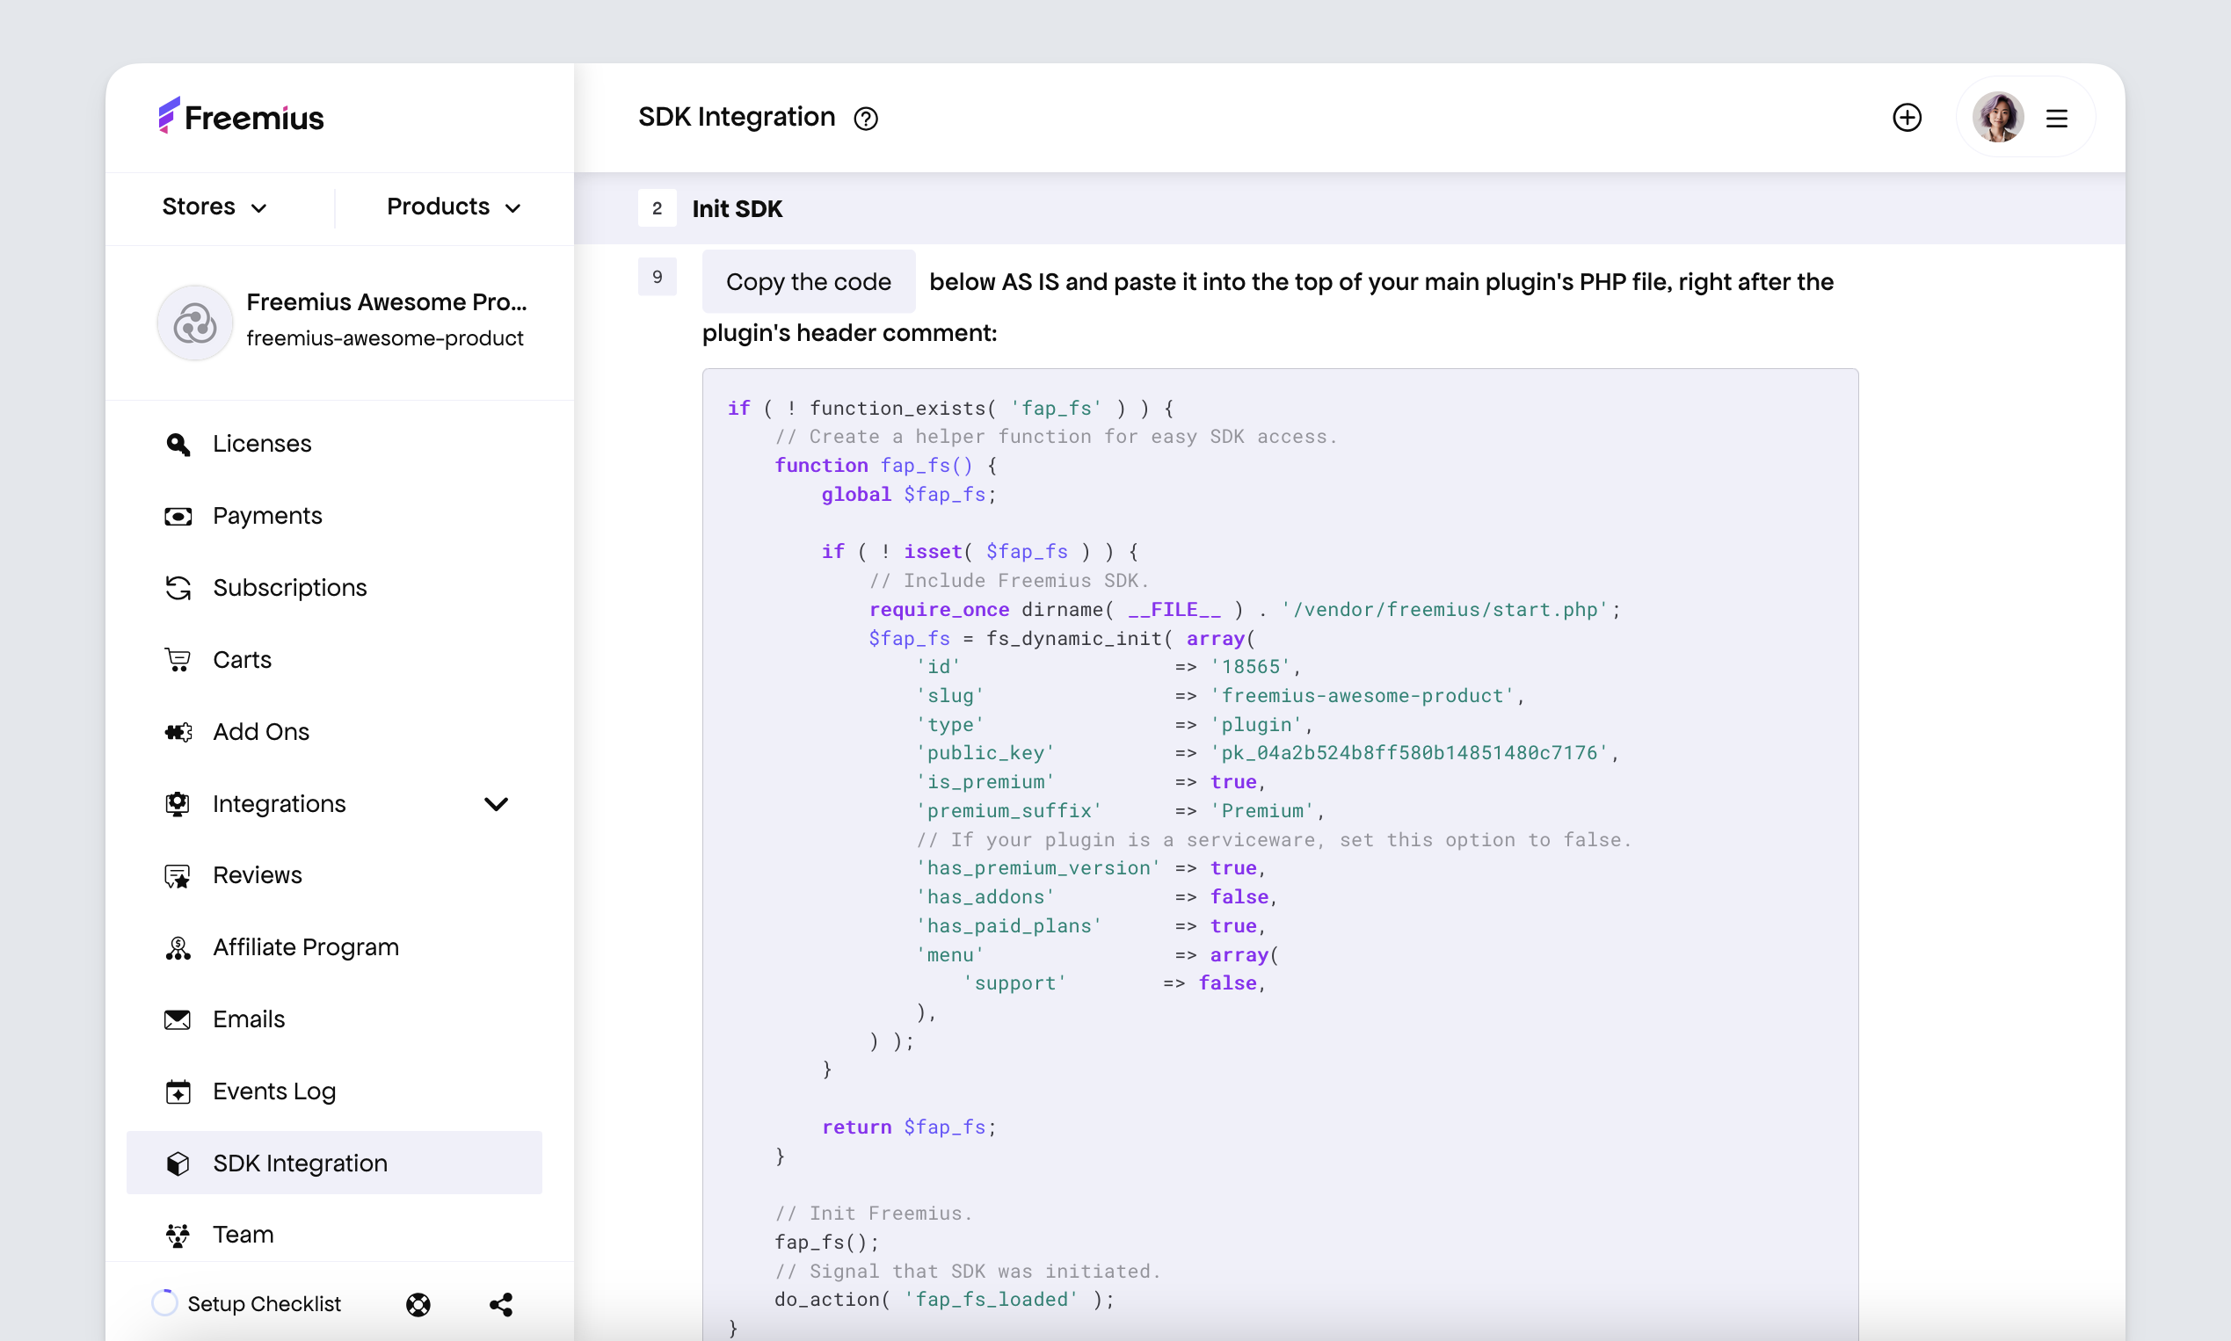2231x1341 pixels.
Task: Click the lifebuoy support icon
Action: pos(418,1304)
